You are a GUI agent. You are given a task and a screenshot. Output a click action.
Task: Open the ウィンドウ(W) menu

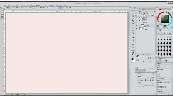(58, 5)
